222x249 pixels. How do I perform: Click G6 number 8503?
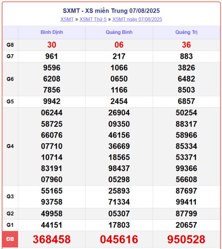[186, 90]
